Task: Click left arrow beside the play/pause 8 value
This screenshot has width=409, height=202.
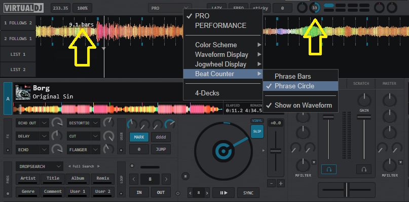Action: point(191,193)
